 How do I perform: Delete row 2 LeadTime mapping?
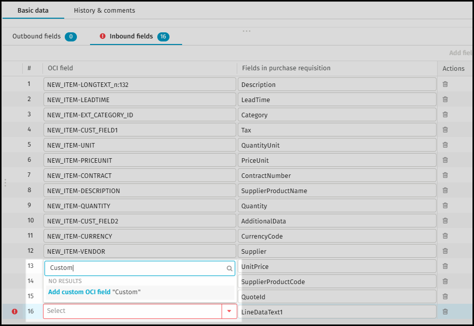point(445,100)
